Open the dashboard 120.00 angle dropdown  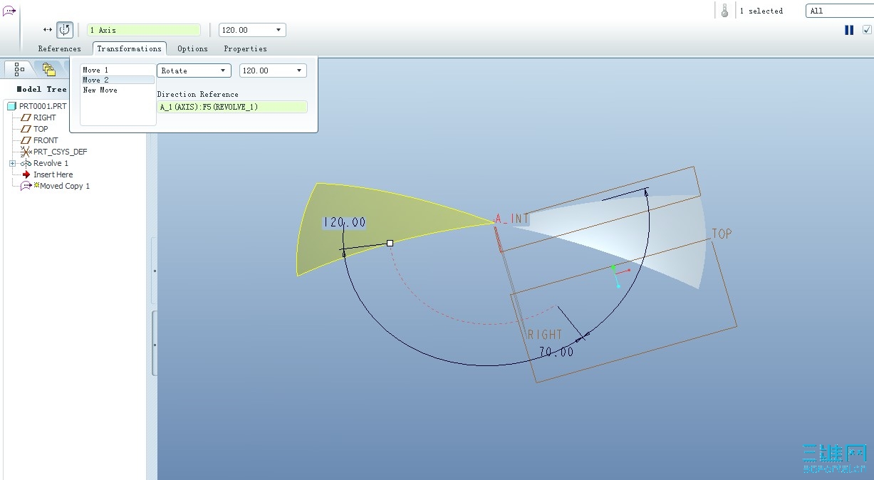[x=280, y=30]
